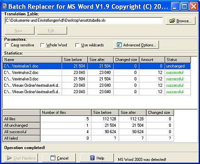Click the All failed row label
200x164 pixels.
21,138
